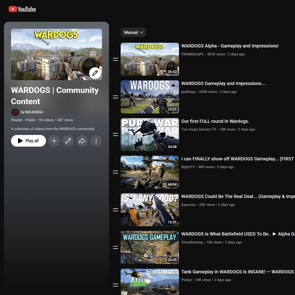Edit playlist using pencil button beside plus

[68, 141]
